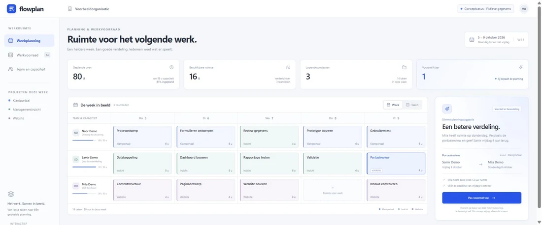542x225 pixels.
Task: Click the Conceptcasus - Fictieve gegevens badge
Action: pyautogui.click(x=486, y=9)
